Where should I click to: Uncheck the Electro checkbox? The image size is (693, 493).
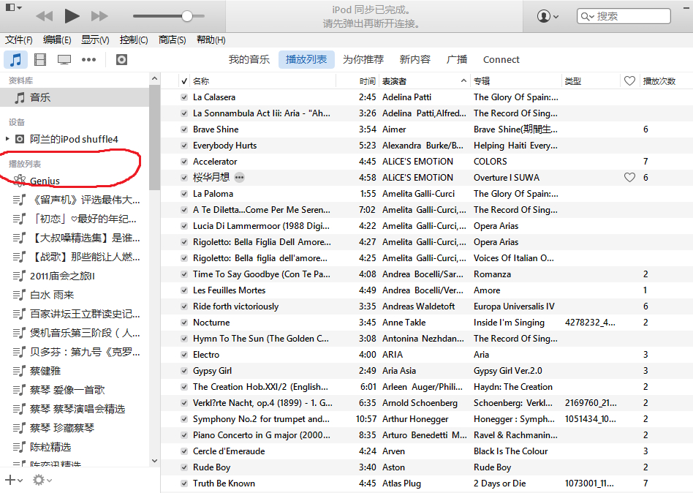(184, 355)
